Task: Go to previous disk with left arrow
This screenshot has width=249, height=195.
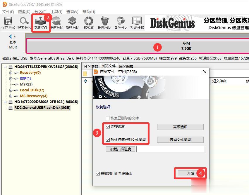Action: (x=10, y=36)
